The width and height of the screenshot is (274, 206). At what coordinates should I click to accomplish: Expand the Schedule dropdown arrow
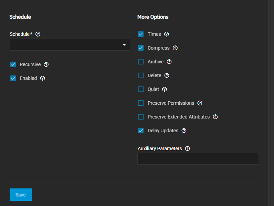(x=124, y=45)
